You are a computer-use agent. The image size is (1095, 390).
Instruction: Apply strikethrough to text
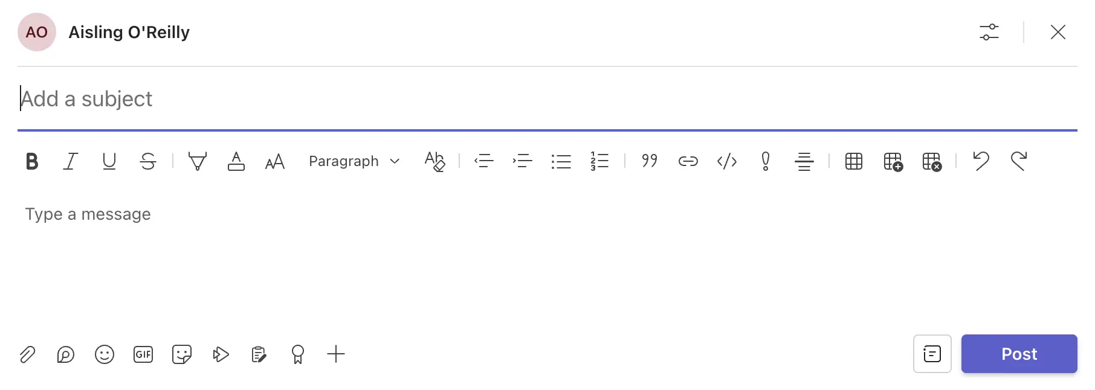point(148,161)
